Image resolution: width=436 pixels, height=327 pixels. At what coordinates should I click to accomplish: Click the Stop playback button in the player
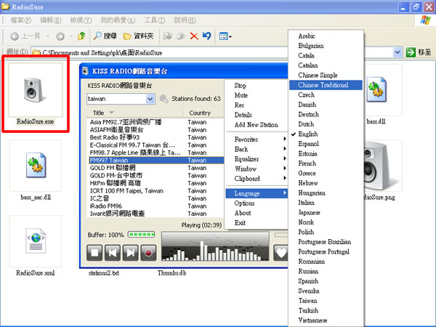(94, 252)
